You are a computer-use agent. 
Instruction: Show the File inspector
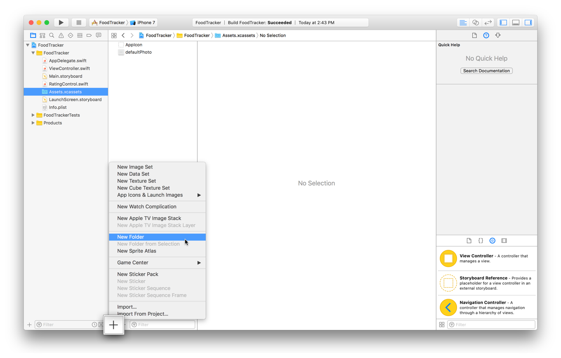(x=474, y=35)
